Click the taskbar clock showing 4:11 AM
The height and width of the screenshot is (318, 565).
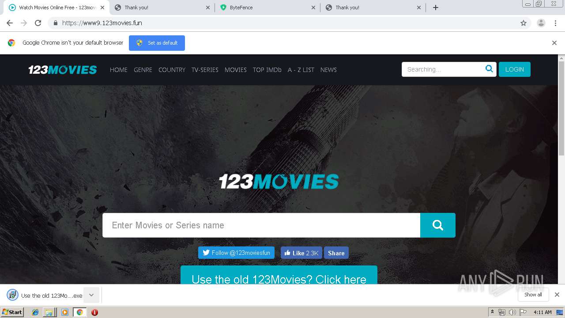point(542,312)
